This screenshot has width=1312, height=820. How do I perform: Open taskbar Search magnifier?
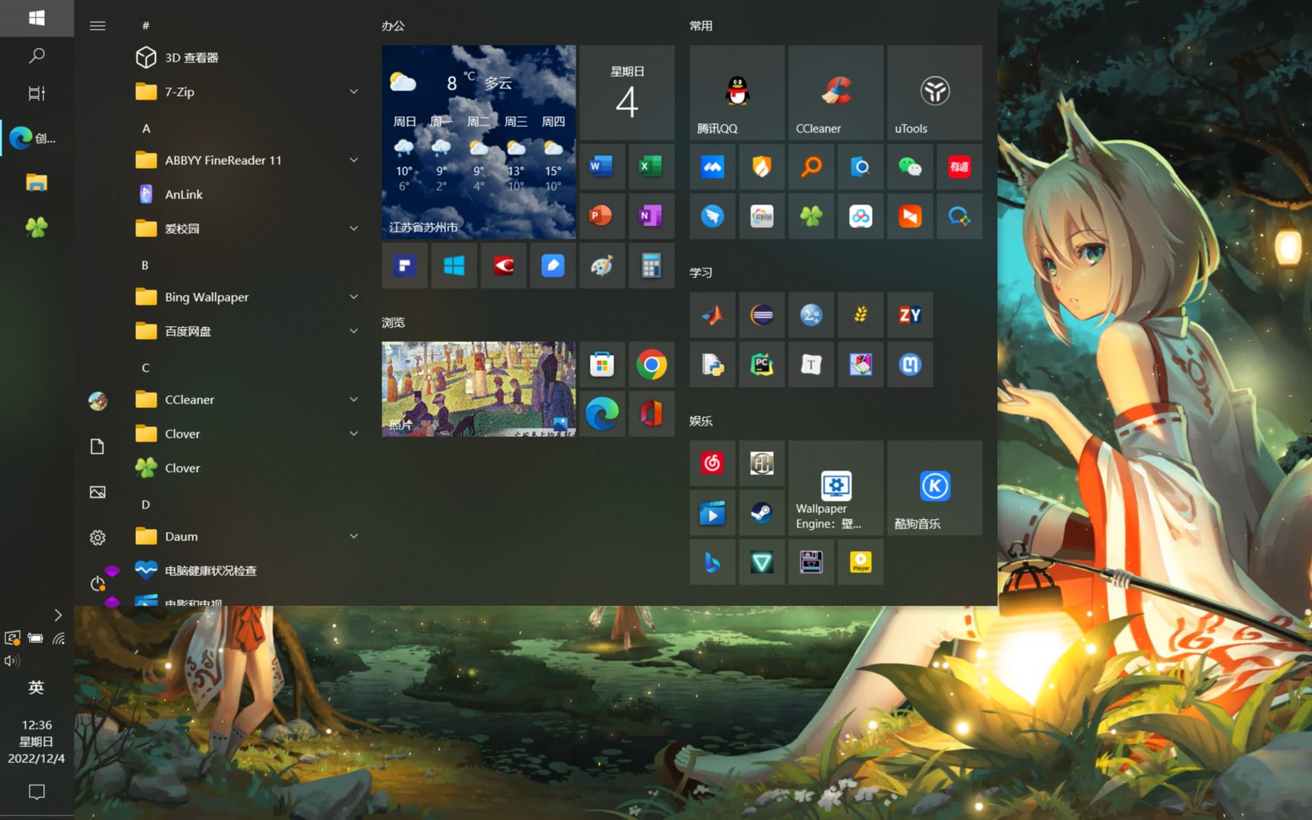(36, 55)
